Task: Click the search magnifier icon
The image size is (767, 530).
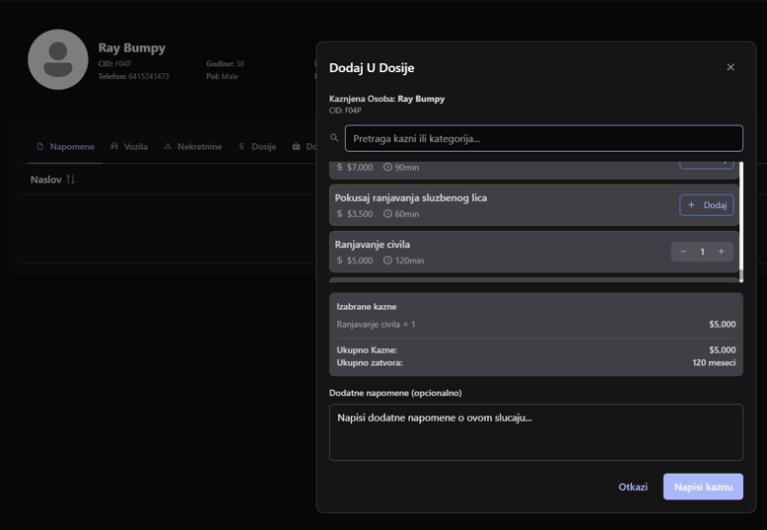Action: (x=334, y=138)
